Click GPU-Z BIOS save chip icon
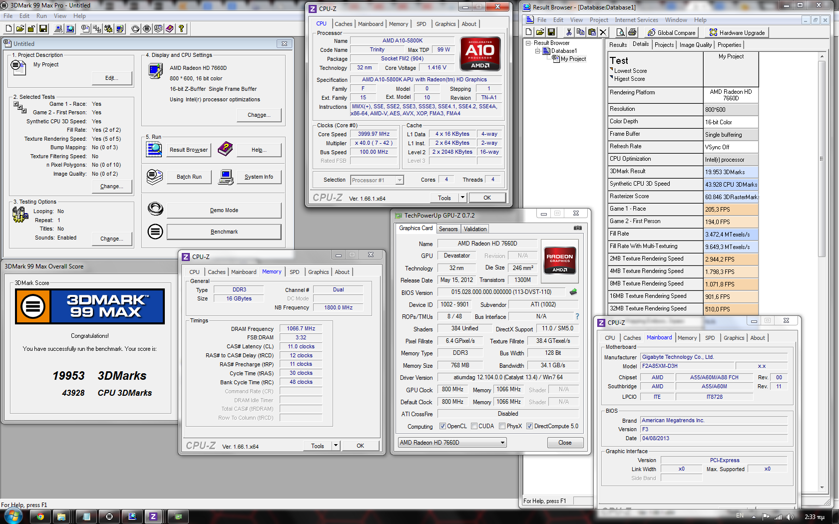This screenshot has width=839, height=524. pyautogui.click(x=573, y=291)
